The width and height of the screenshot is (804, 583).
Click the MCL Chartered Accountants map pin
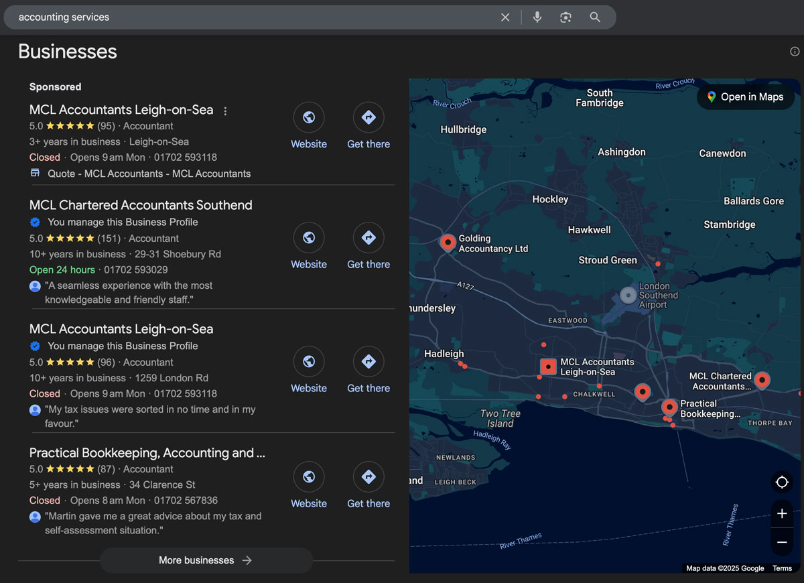click(762, 381)
